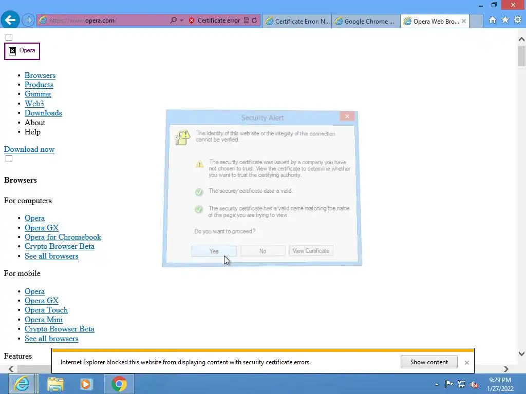Click the Download now link
Screen dimensions: 526x394
click(x=29, y=149)
